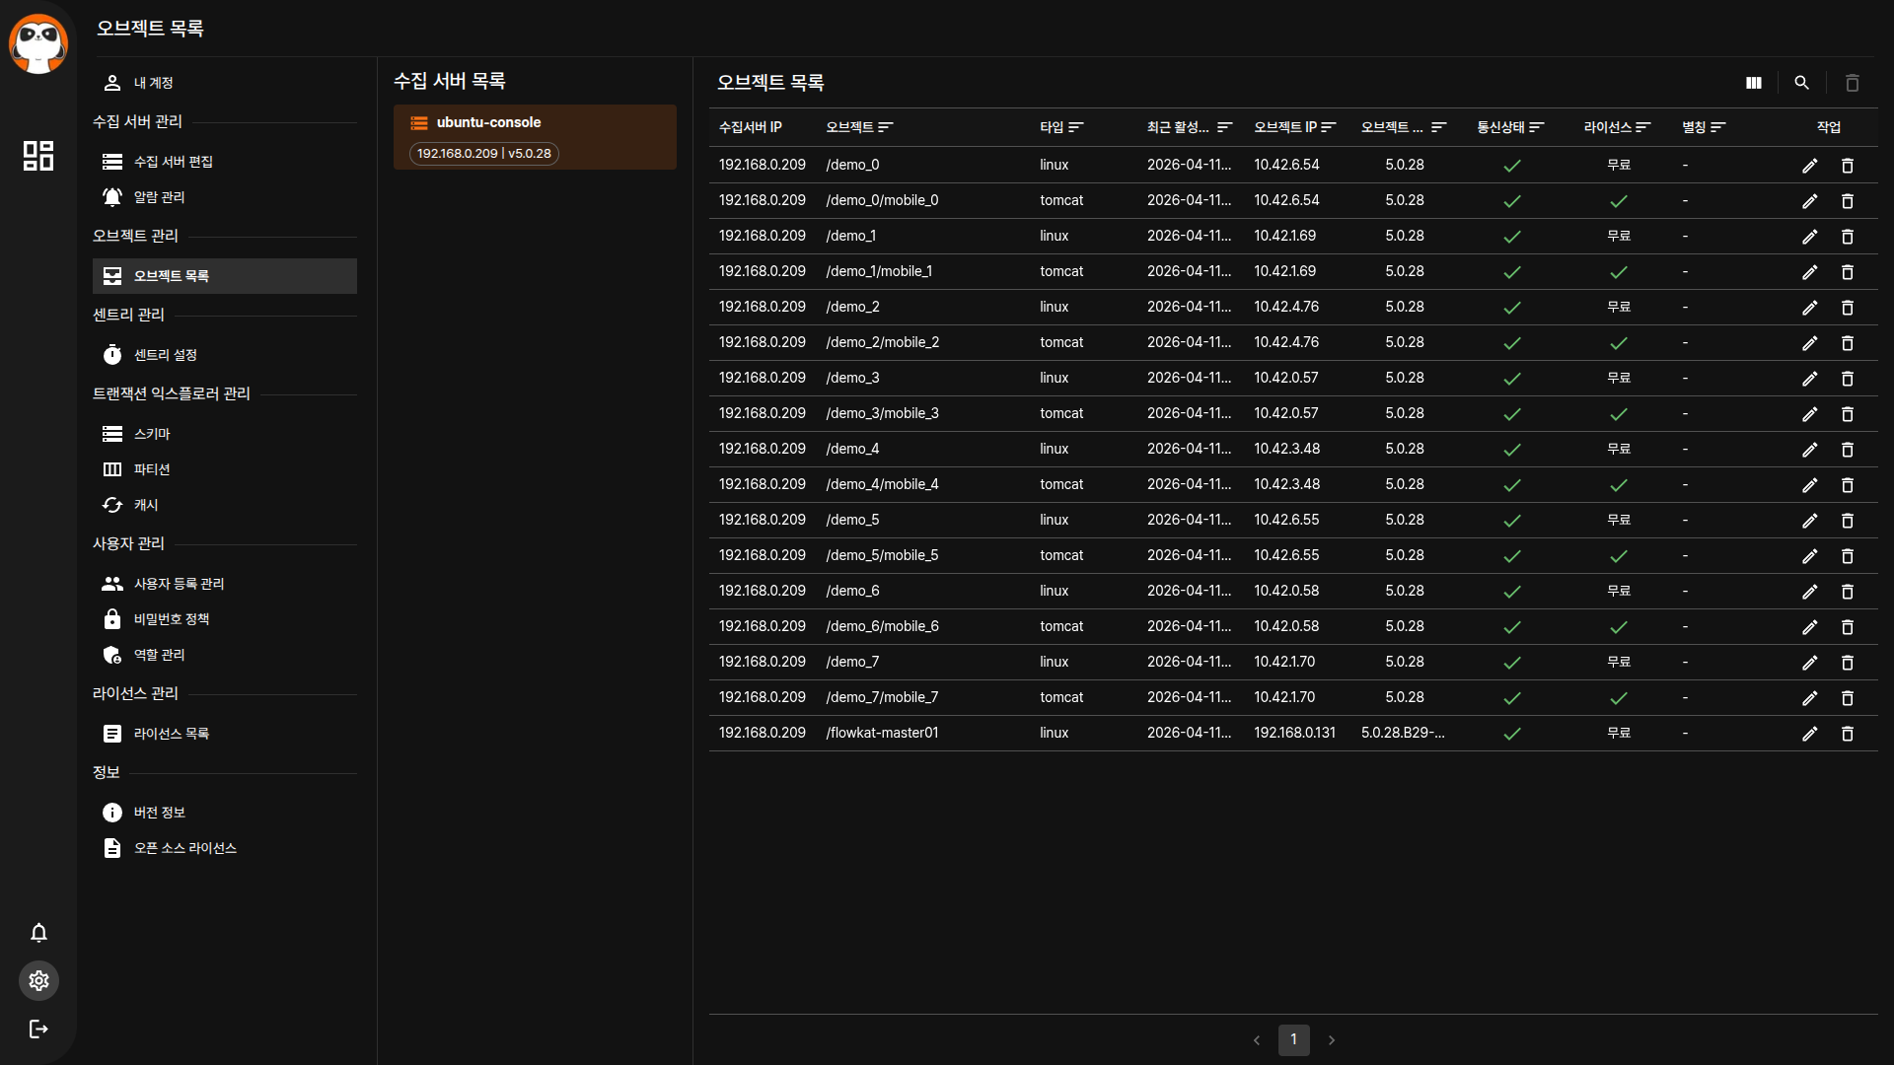Open the settings gear icon
Image resolution: width=1894 pixels, height=1065 pixels.
click(x=38, y=981)
